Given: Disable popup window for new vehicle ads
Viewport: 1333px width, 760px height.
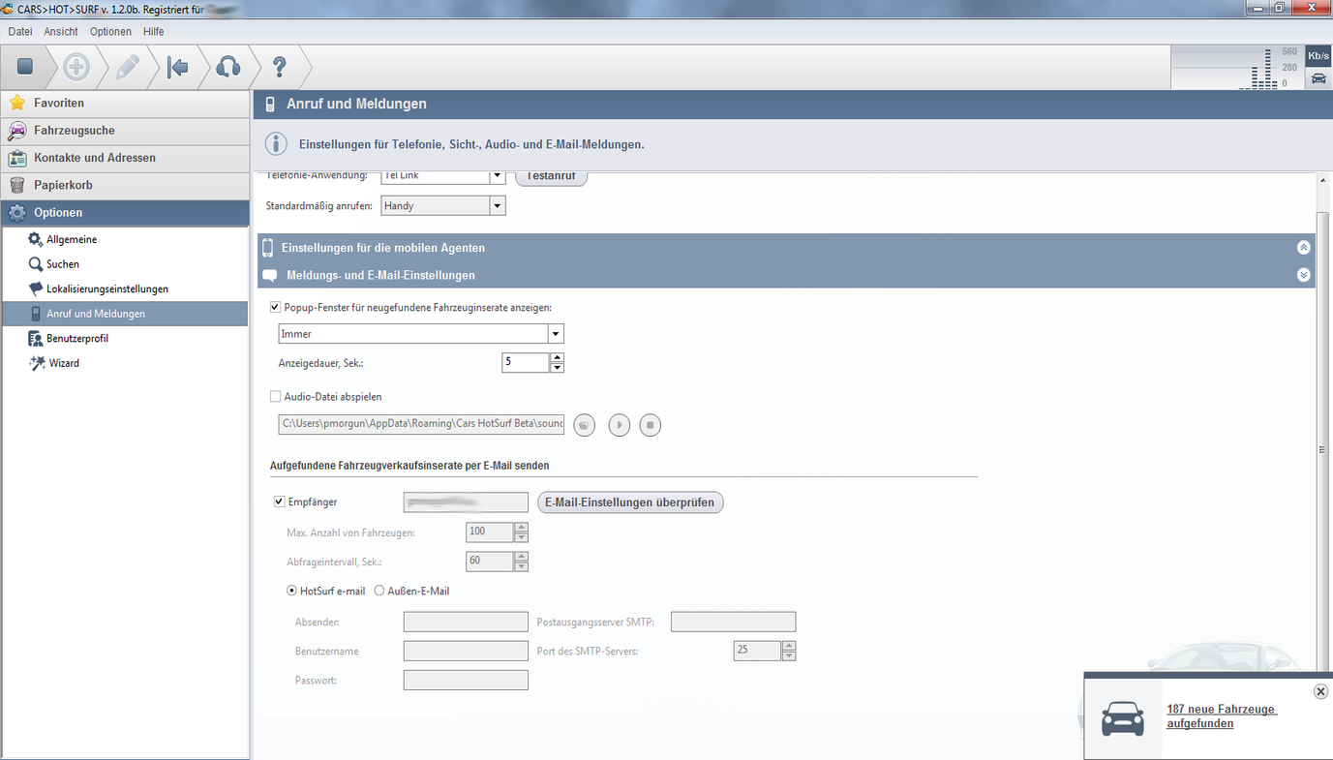Looking at the screenshot, I should (x=276, y=308).
